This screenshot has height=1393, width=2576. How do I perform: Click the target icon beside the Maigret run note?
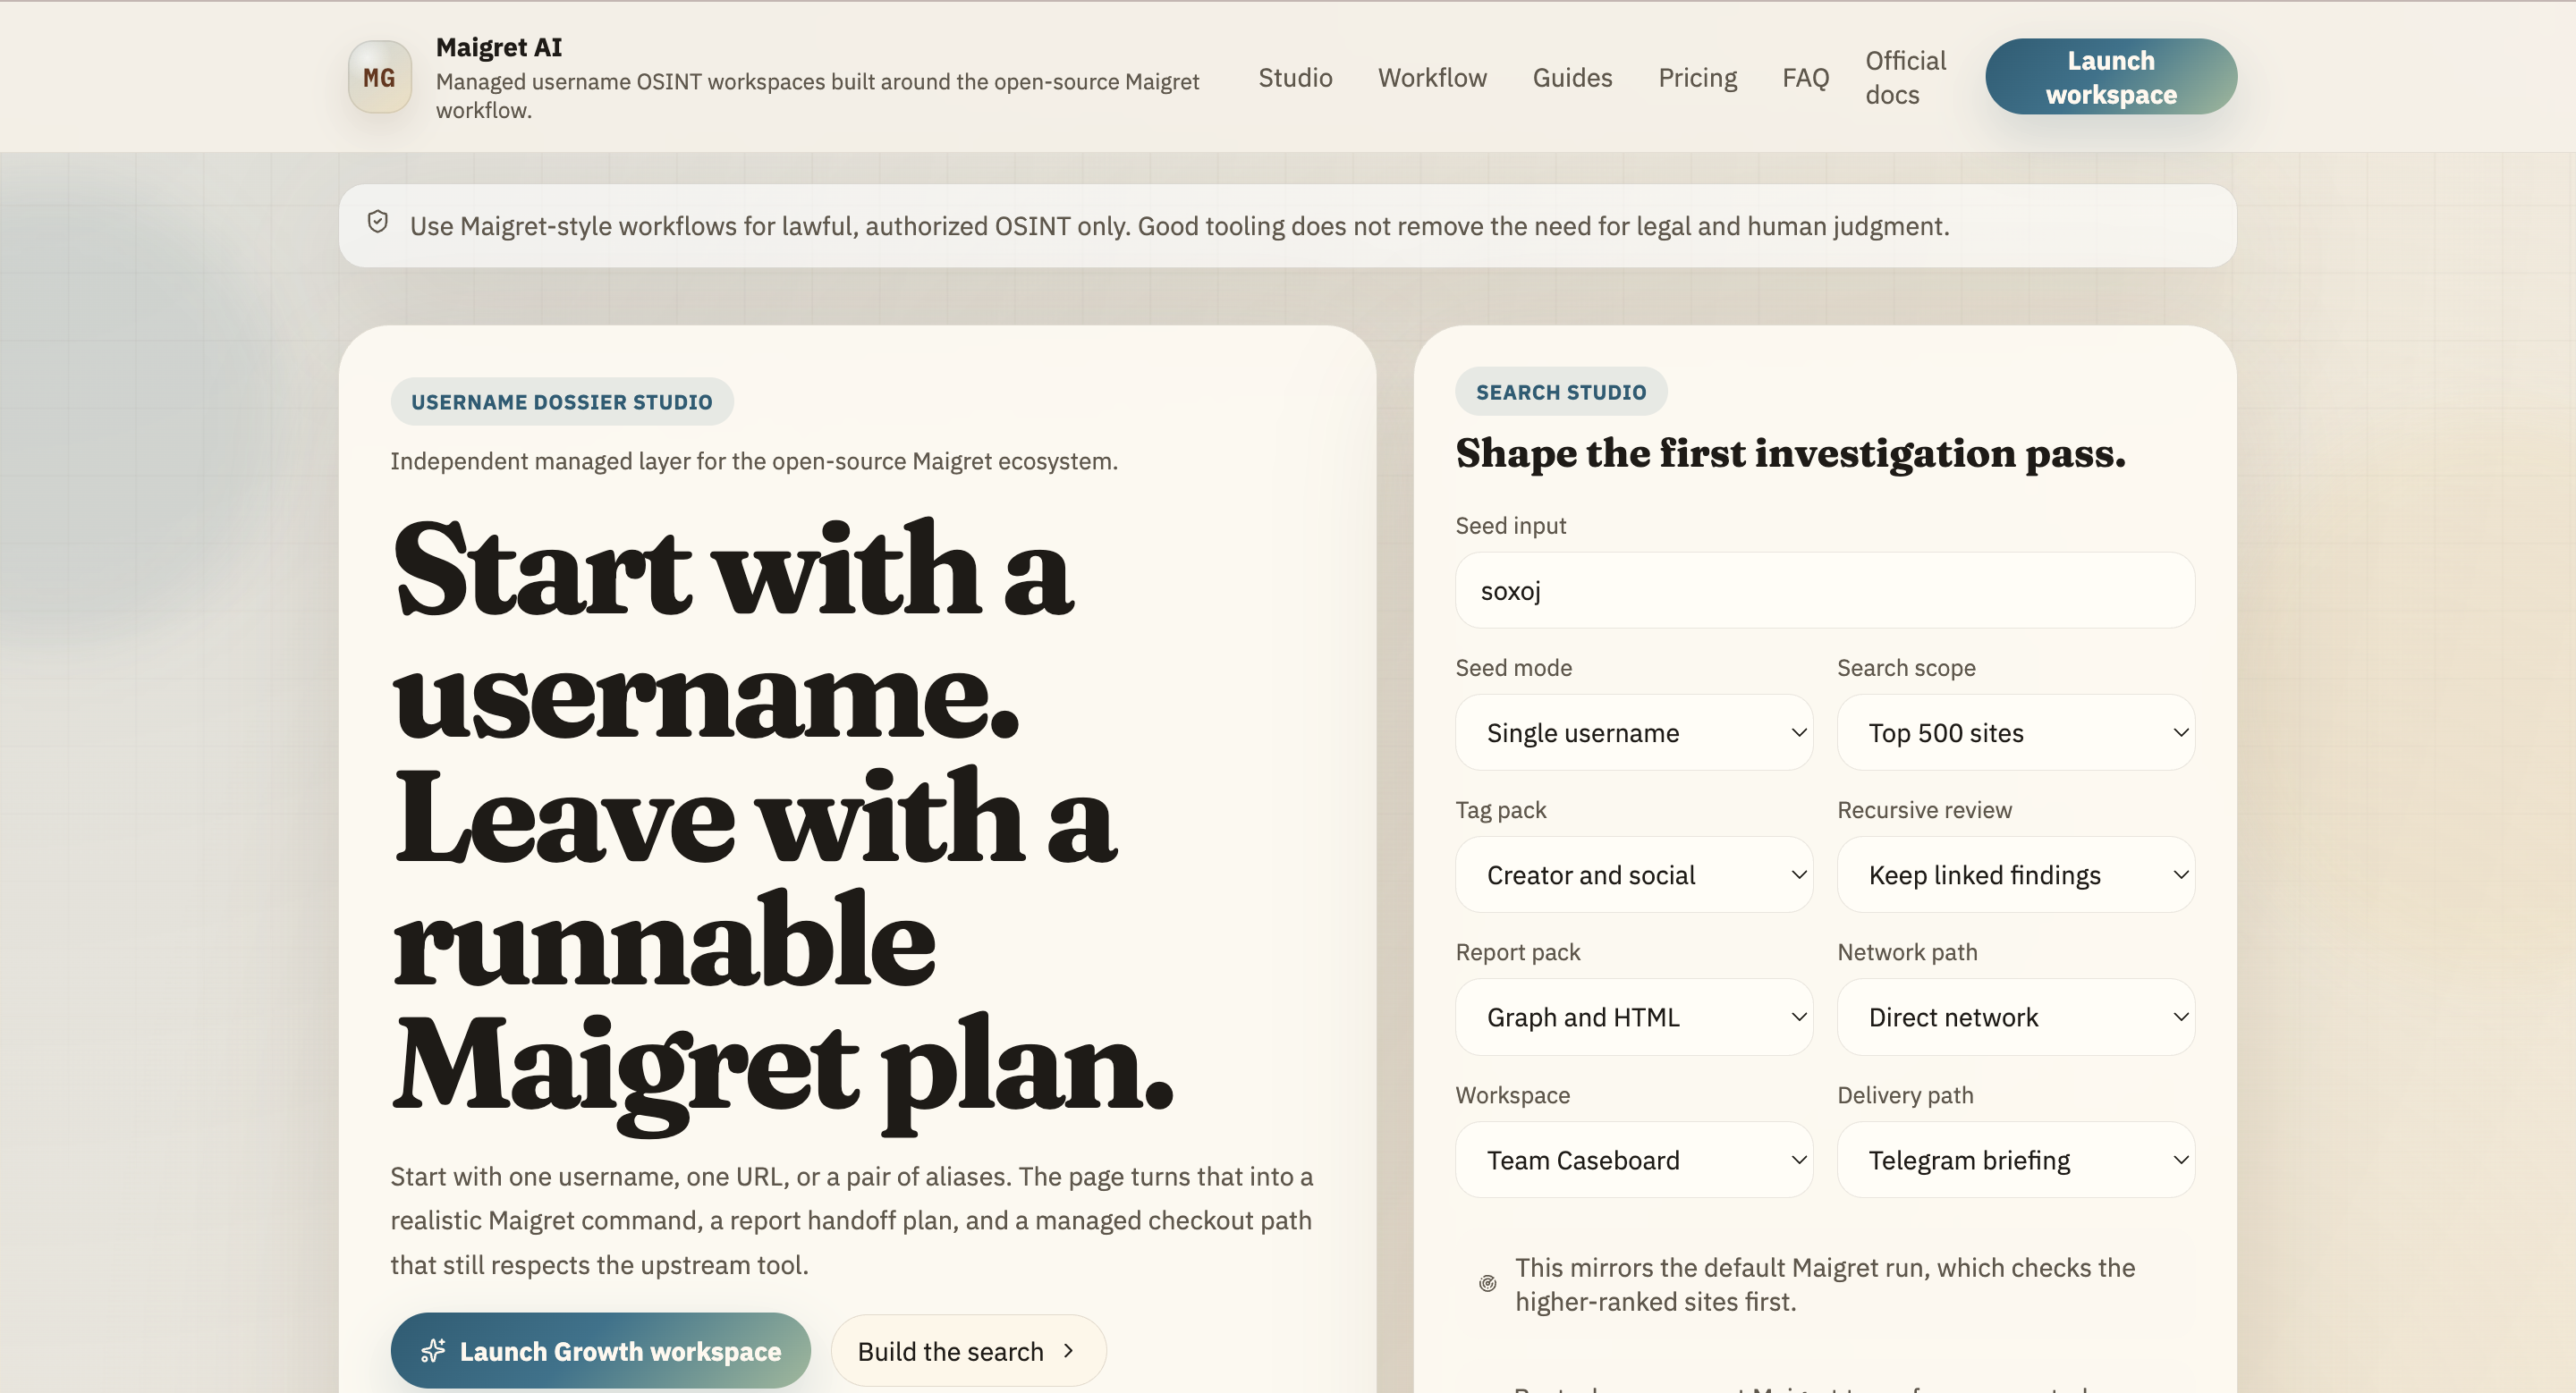[1488, 1284]
